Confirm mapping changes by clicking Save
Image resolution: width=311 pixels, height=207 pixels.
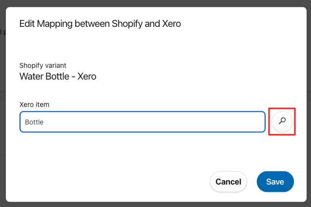point(275,182)
